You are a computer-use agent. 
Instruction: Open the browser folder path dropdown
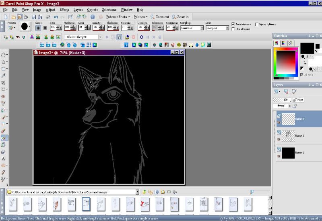click(x=137, y=192)
